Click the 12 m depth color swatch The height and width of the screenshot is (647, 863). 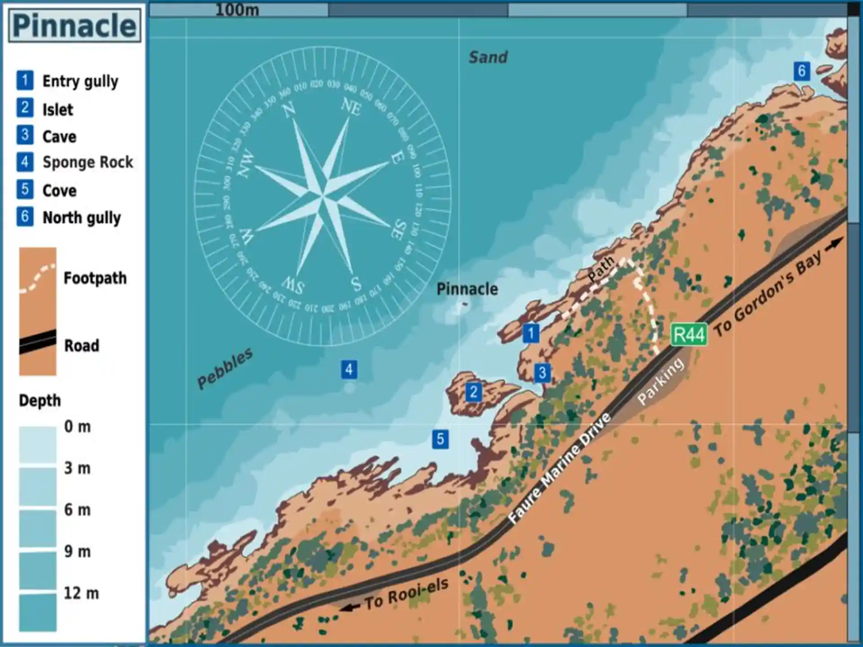click(x=38, y=612)
